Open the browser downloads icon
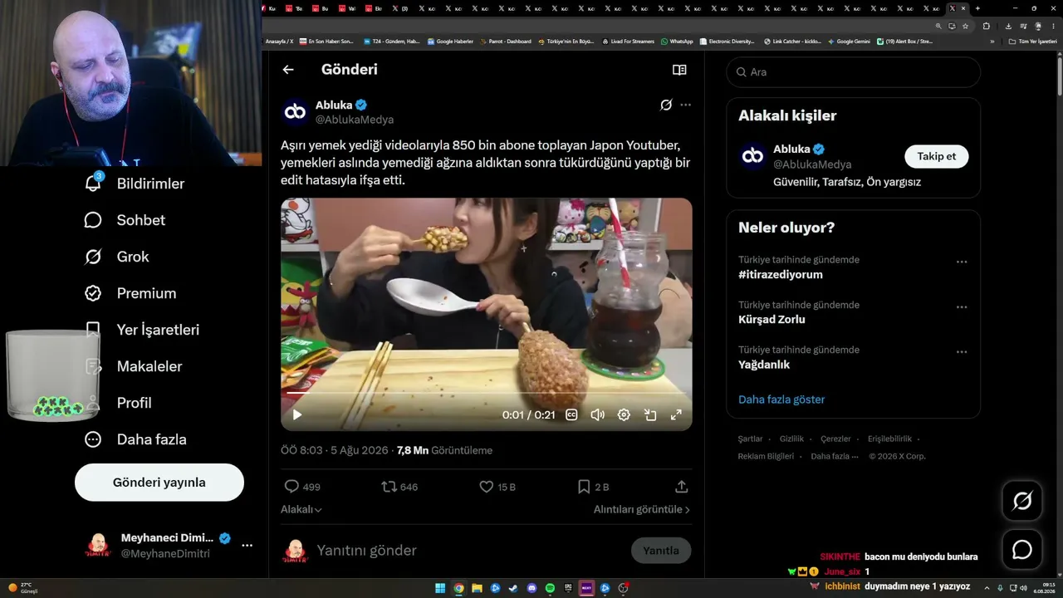 pos(1008,26)
